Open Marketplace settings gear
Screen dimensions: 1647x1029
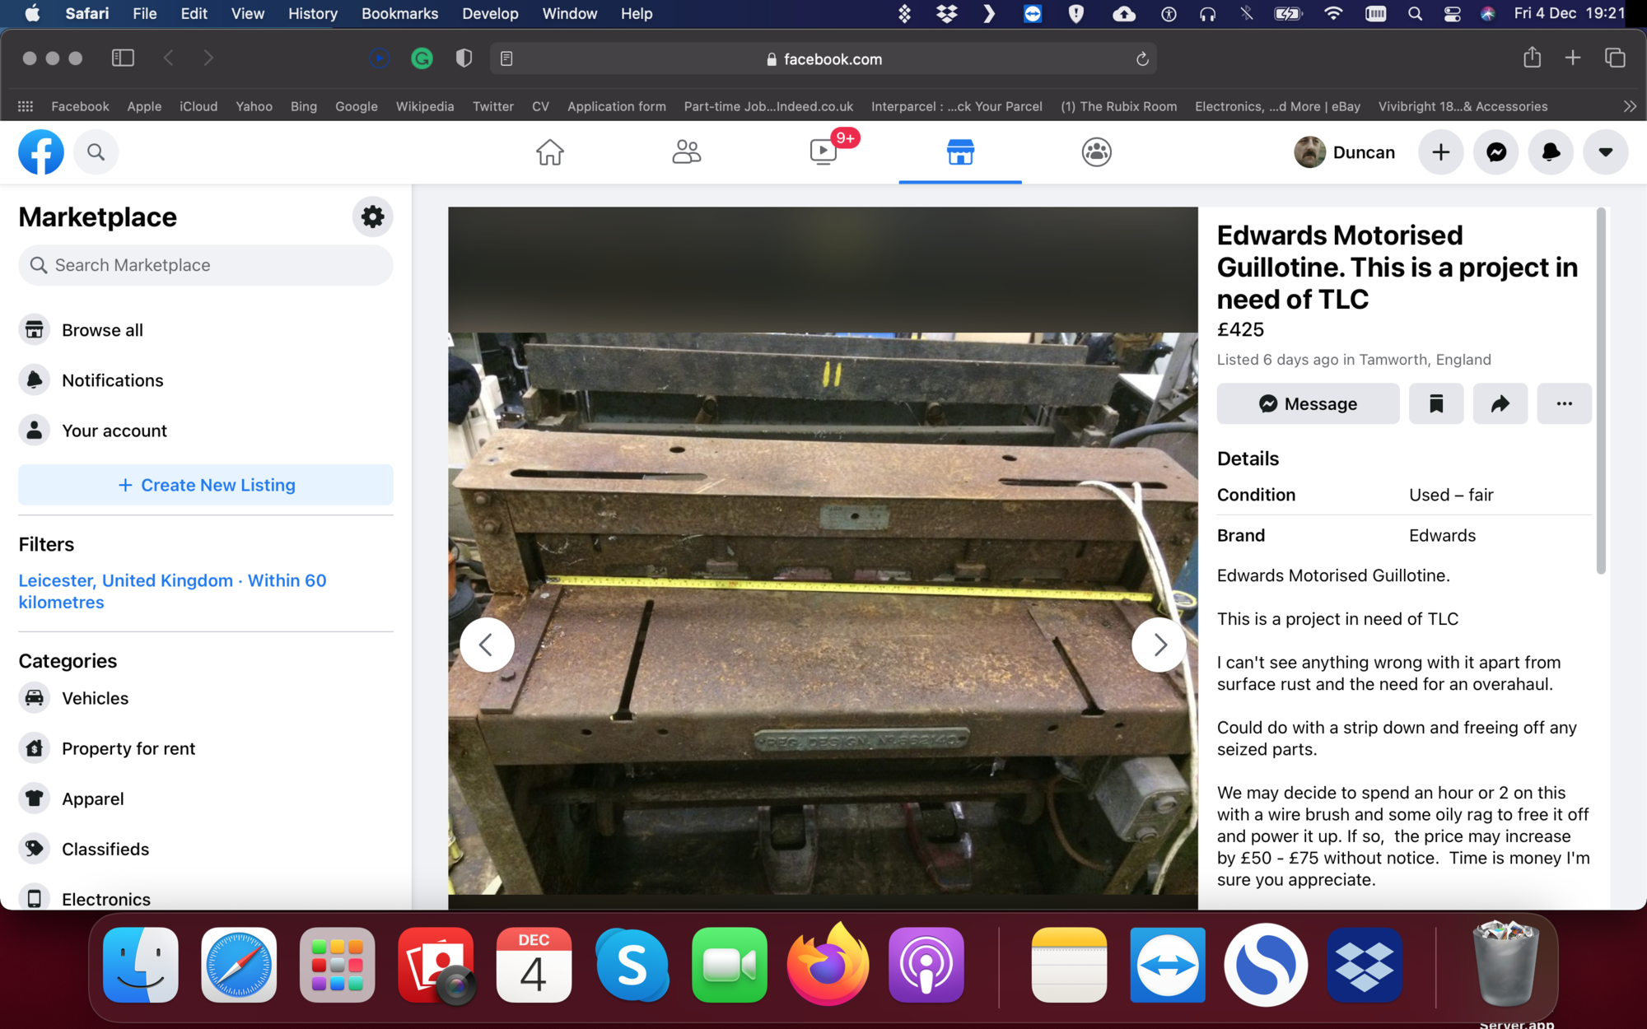pos(372,217)
